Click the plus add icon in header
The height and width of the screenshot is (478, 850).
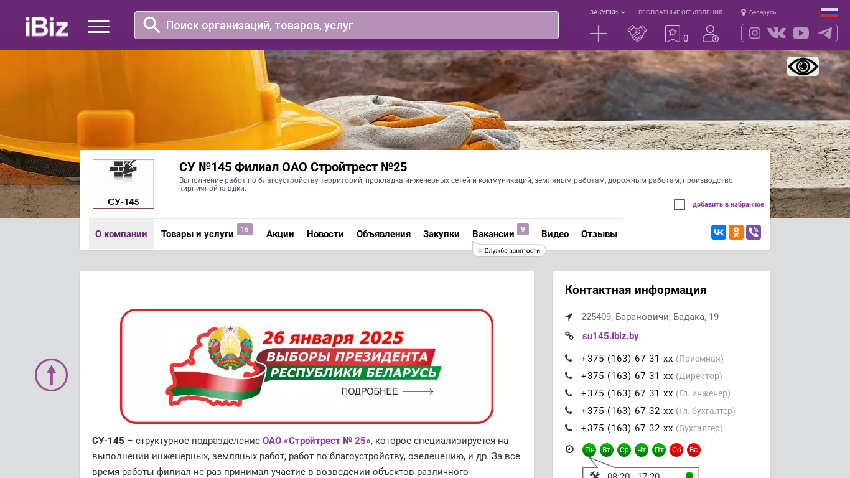599,34
